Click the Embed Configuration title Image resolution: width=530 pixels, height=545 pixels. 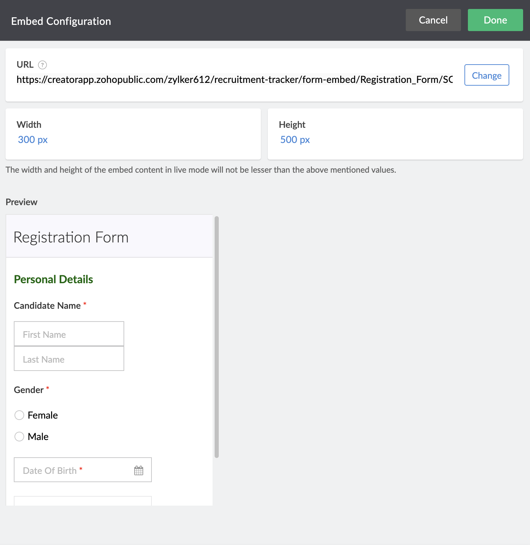point(61,21)
